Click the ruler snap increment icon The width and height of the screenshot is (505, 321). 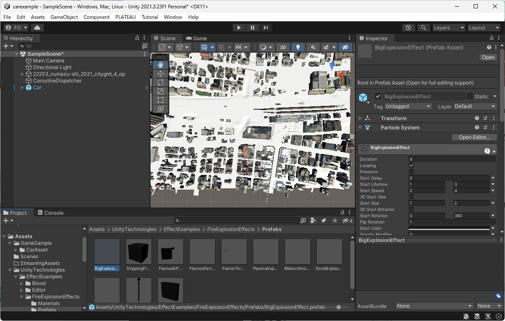pos(239,47)
